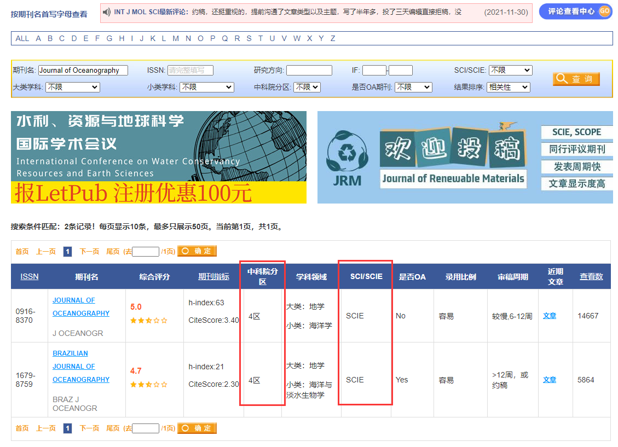
Task: Open the SCI/SCIE filter dropdown
Action: click(x=510, y=70)
